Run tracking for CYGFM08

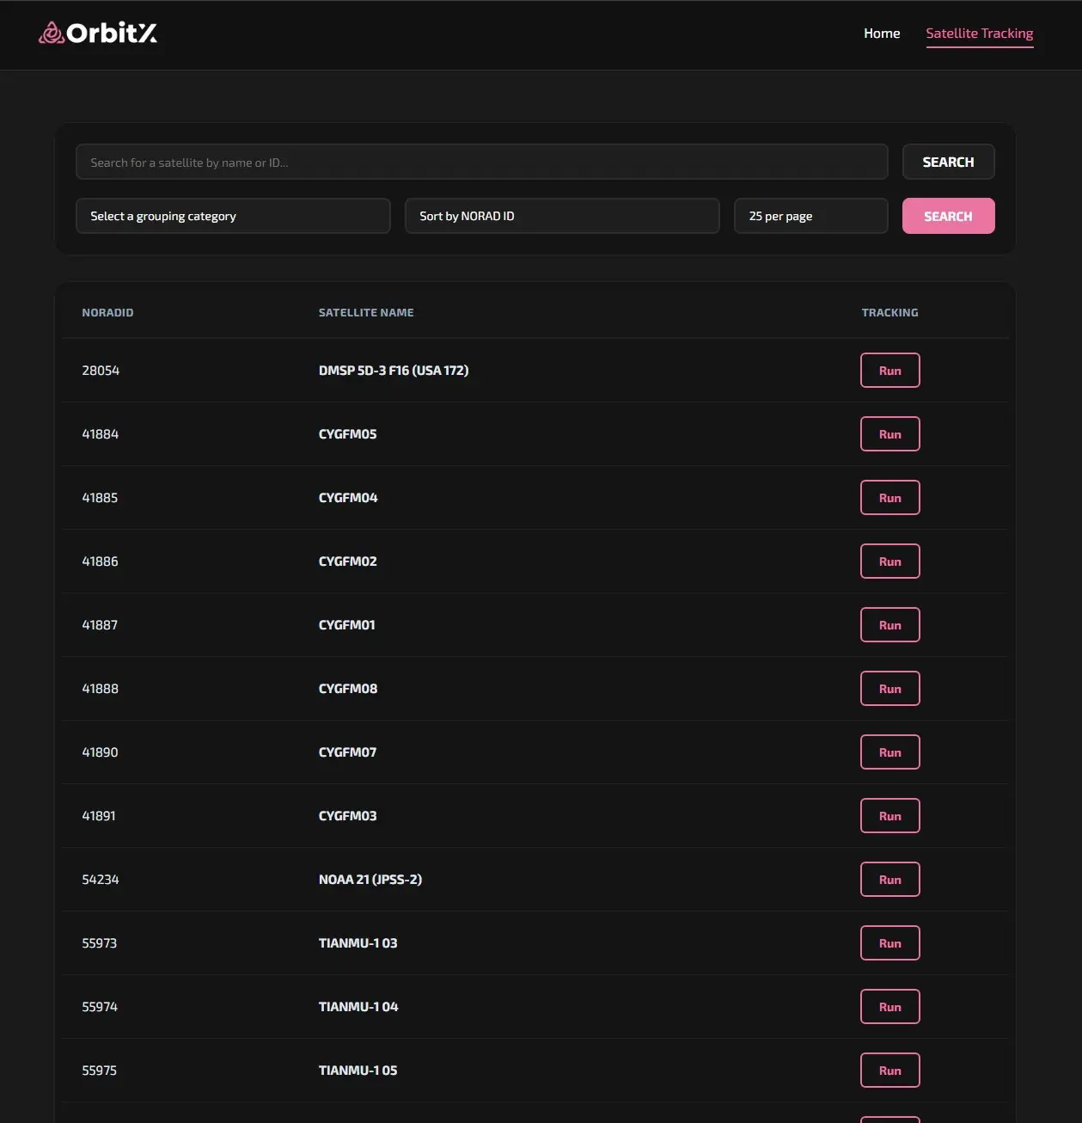(889, 689)
